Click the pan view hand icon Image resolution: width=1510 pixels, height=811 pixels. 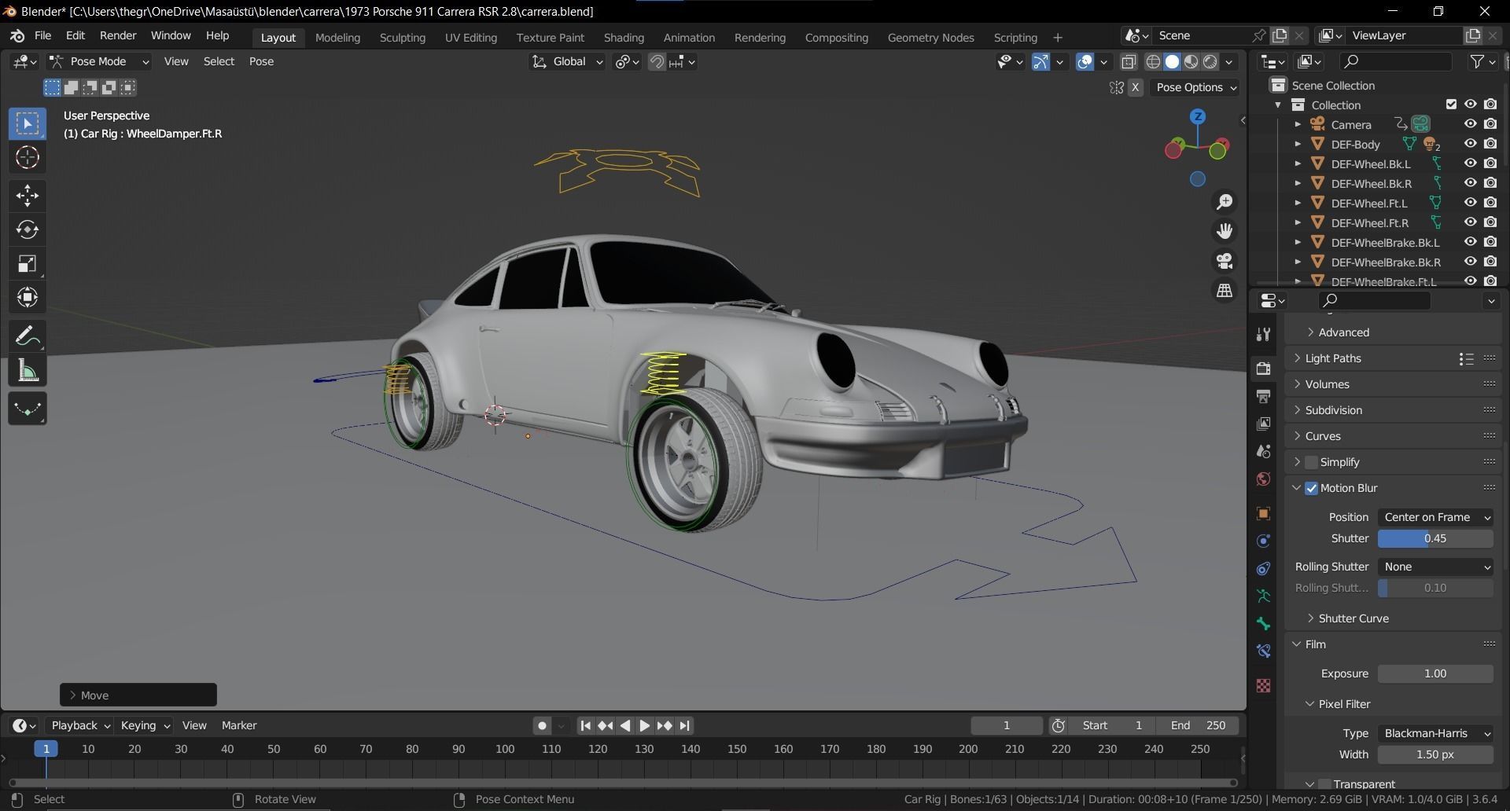[x=1225, y=231]
